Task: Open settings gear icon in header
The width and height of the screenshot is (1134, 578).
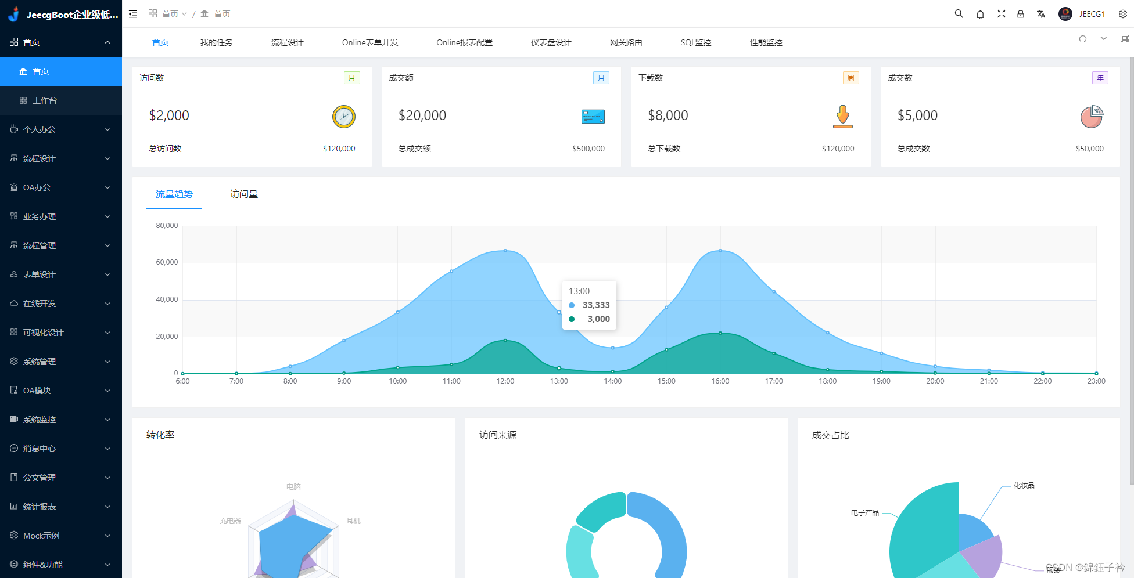Action: click(1123, 14)
